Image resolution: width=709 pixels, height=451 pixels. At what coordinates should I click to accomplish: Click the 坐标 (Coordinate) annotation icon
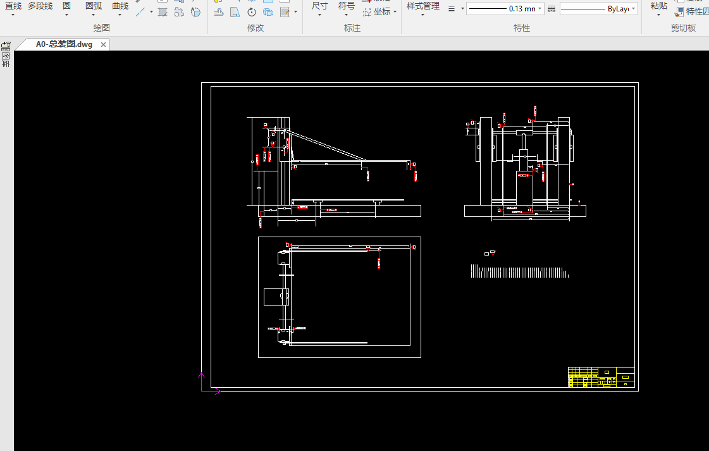[x=367, y=12]
